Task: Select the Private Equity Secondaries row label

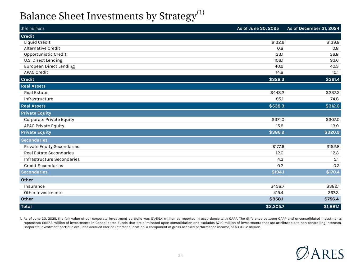Action: point(52,147)
